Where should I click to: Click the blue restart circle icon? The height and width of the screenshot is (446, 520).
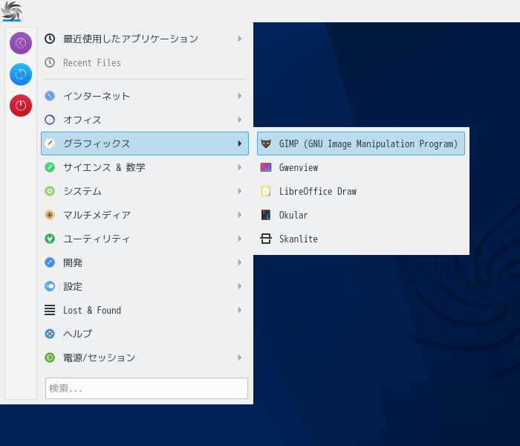[x=21, y=74]
